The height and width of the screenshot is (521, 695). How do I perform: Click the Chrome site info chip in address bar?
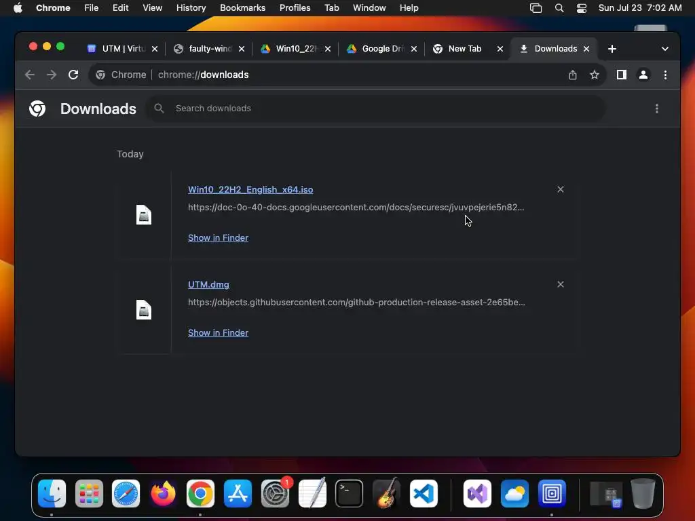pos(121,75)
